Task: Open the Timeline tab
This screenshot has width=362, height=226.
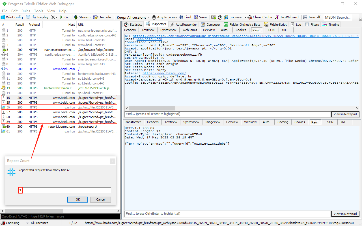Action: [x=331, y=25]
